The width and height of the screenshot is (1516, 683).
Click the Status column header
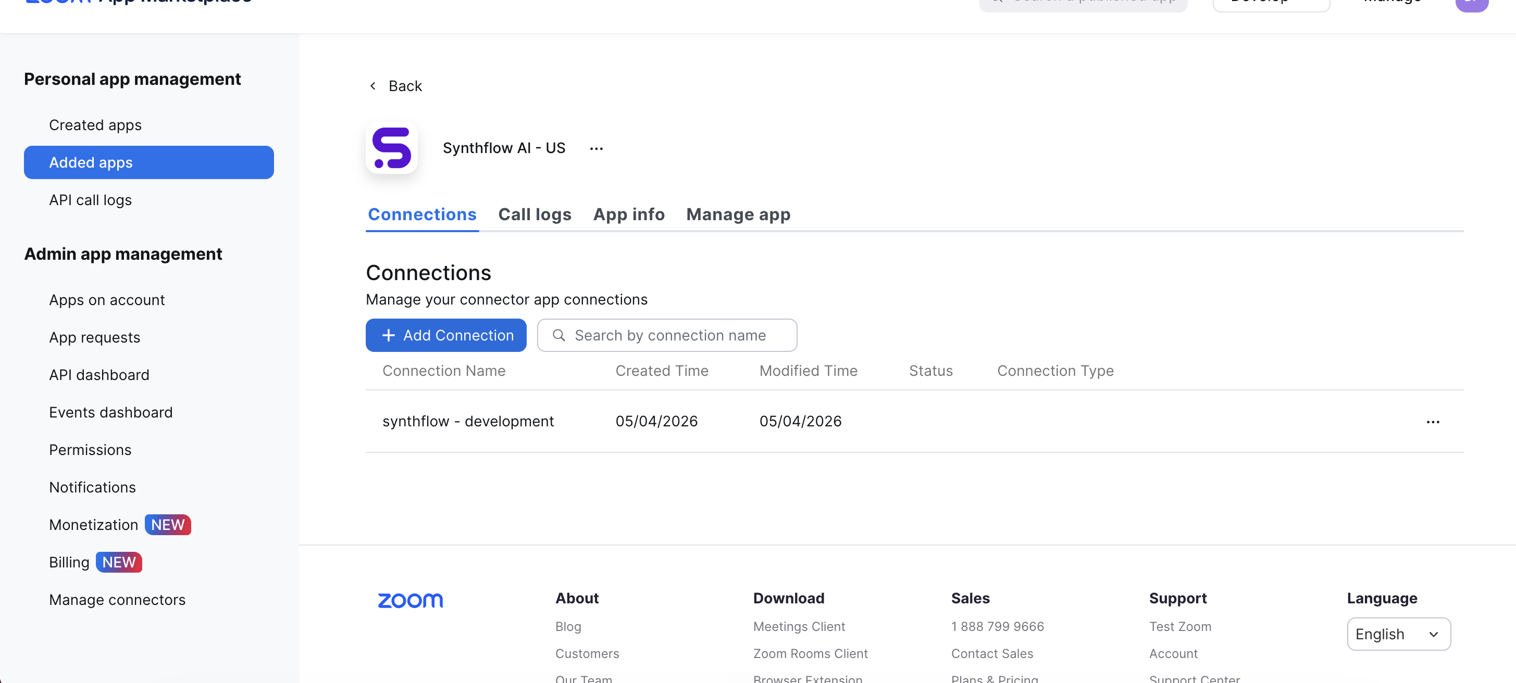coord(930,371)
